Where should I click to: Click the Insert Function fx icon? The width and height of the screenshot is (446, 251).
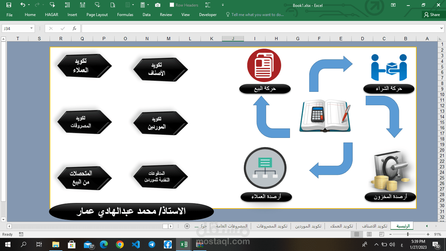tap(74, 28)
